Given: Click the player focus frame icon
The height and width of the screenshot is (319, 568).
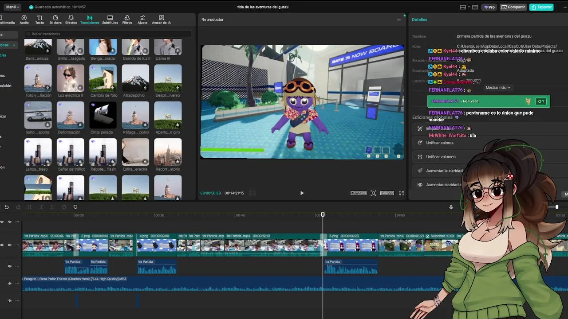Looking at the screenshot, I should [373, 193].
